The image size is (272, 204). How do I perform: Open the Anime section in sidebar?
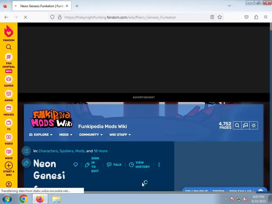click(x=9, y=96)
